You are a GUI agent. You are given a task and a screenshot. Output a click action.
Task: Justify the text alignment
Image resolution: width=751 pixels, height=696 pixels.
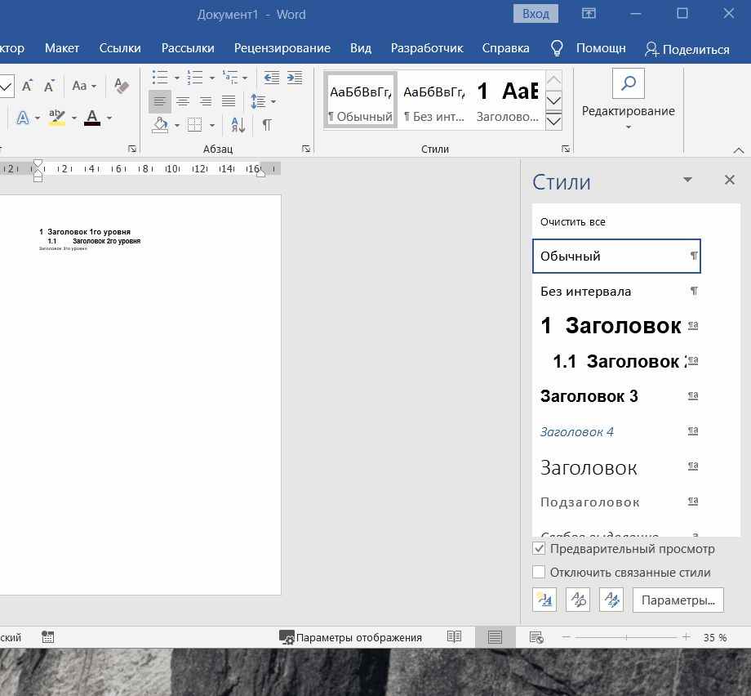[229, 101]
